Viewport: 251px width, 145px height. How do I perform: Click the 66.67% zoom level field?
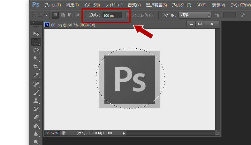click(x=52, y=133)
